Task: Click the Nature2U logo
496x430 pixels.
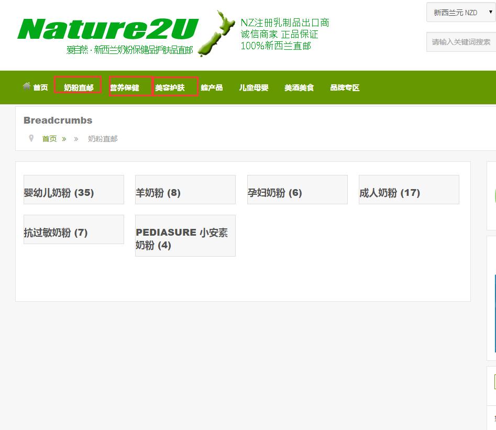Action: tap(108, 29)
